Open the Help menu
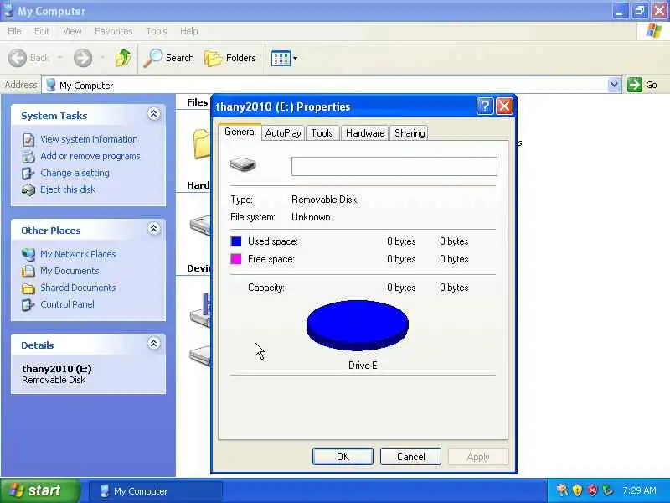Image resolution: width=670 pixels, height=503 pixels. coord(189,31)
